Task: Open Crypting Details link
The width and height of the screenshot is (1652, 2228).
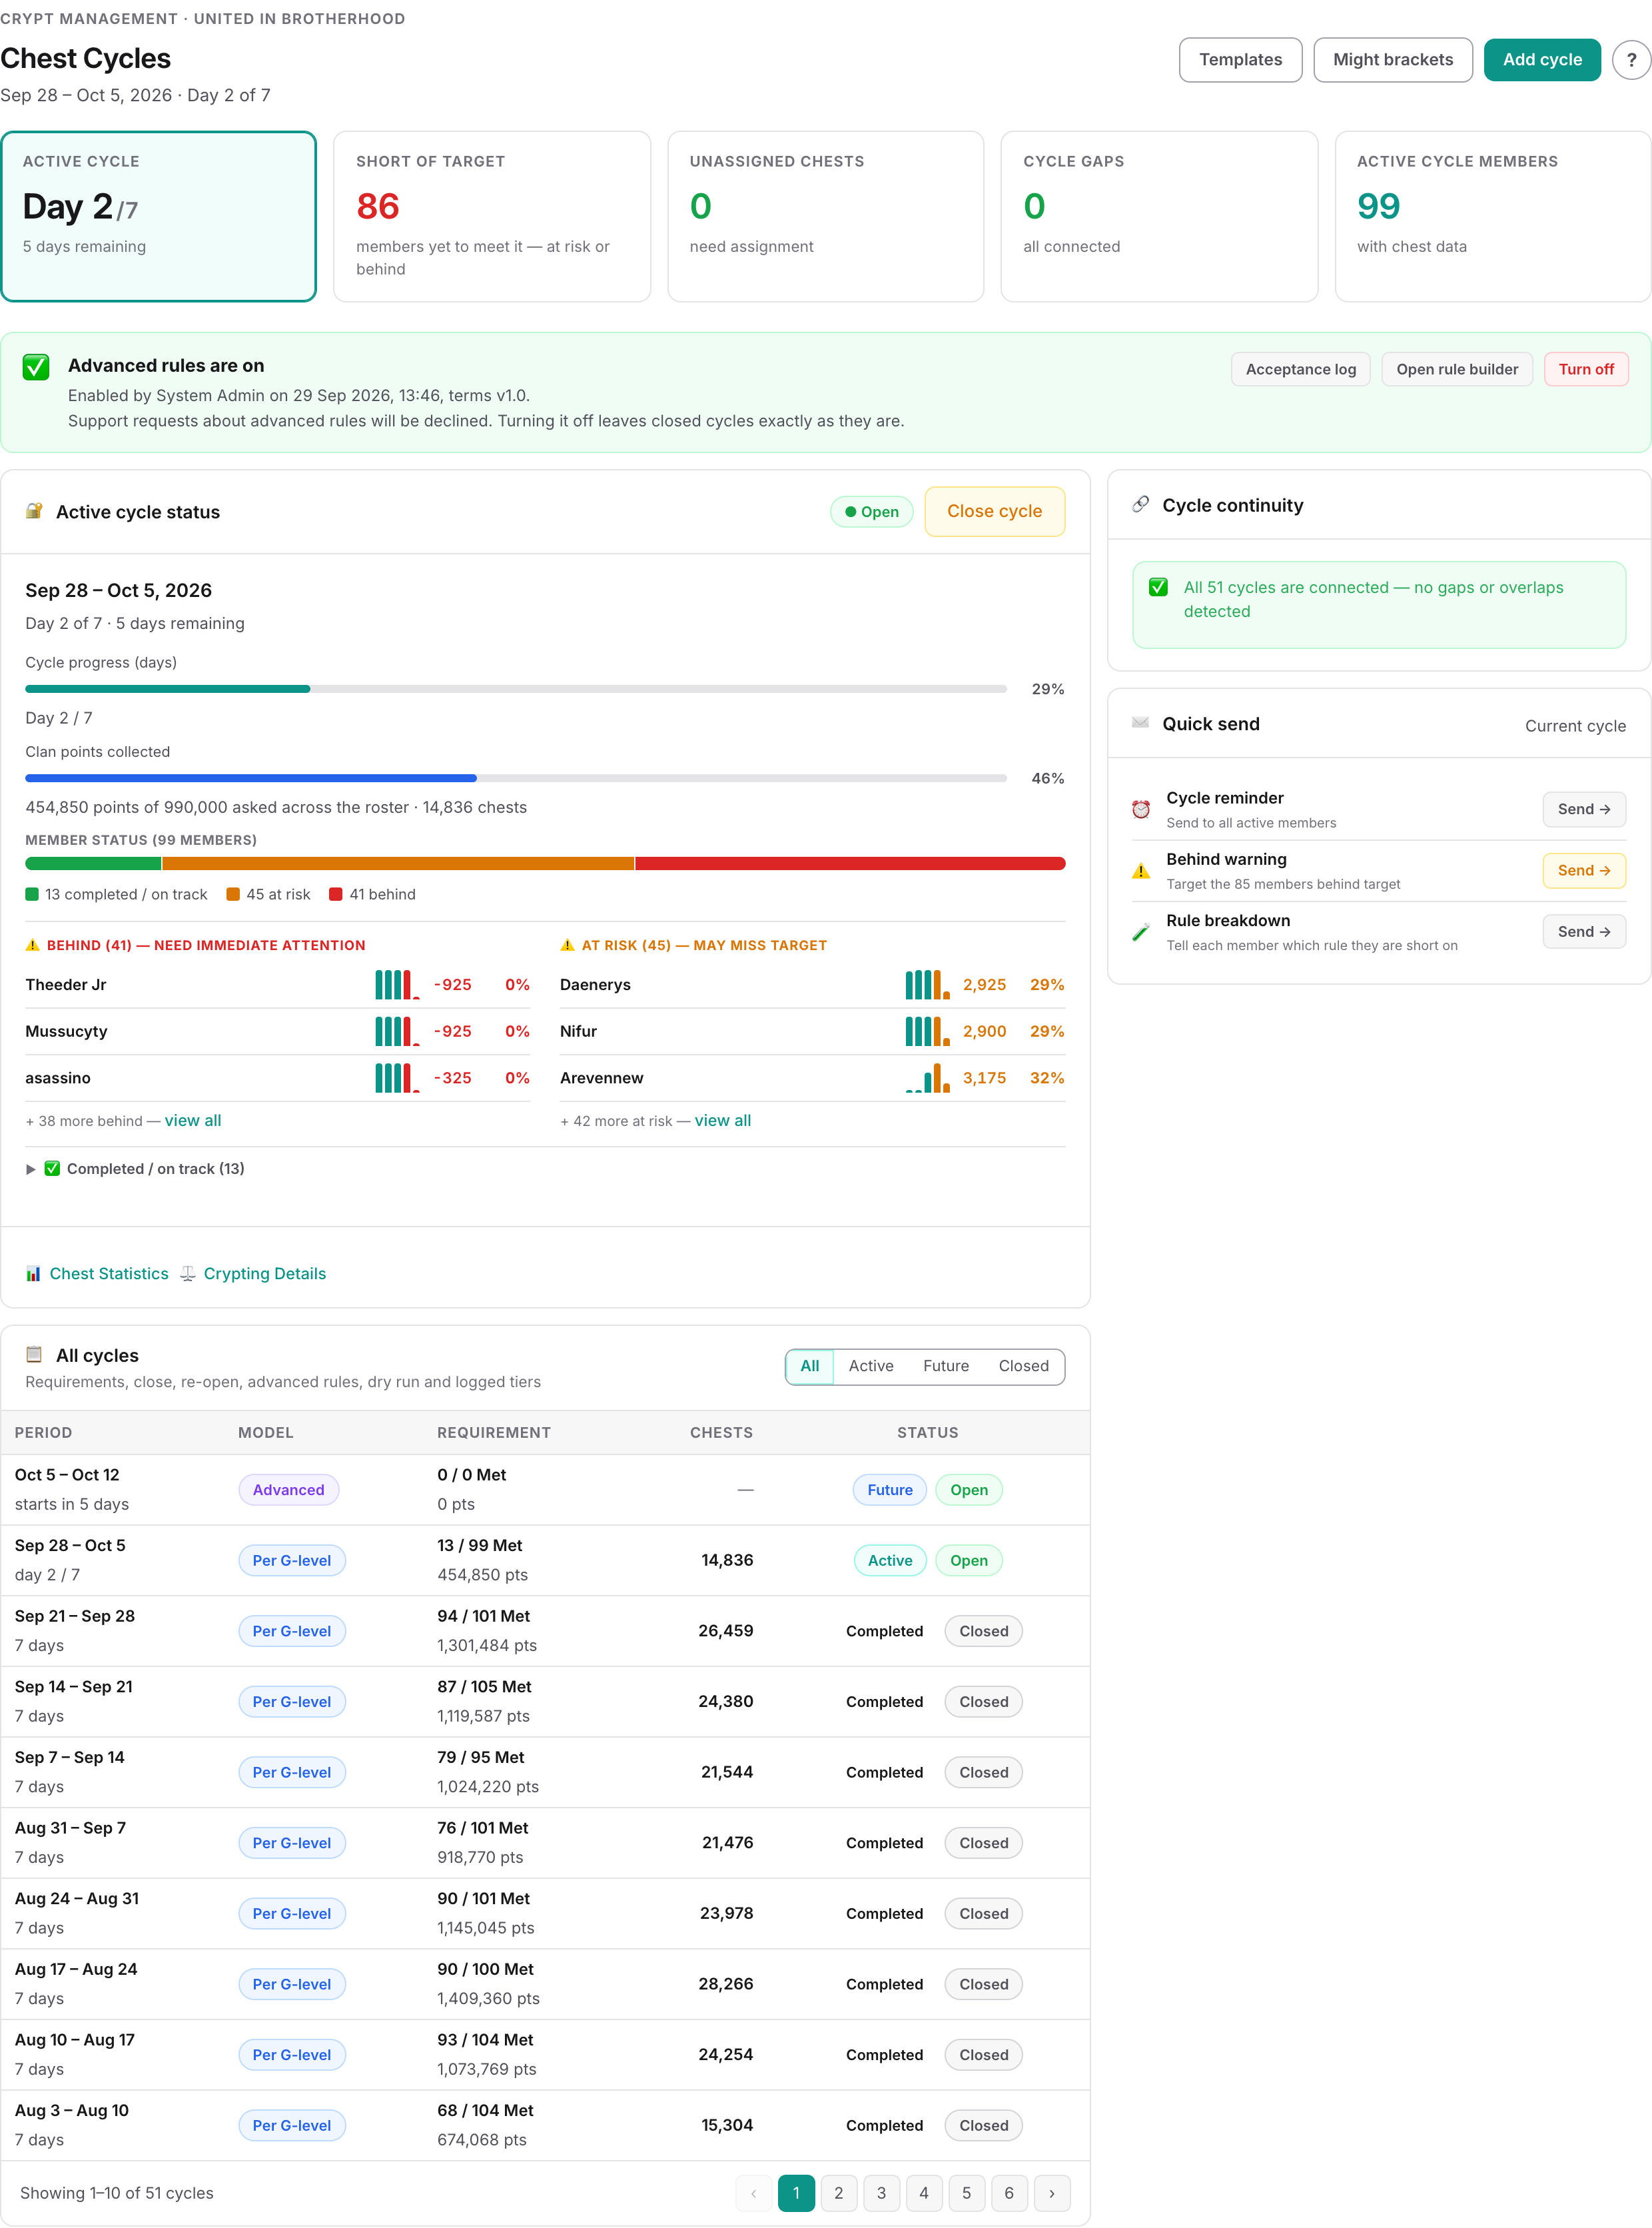Action: tap(264, 1273)
